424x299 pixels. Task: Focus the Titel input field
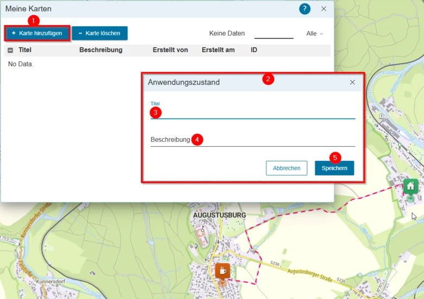point(253,113)
